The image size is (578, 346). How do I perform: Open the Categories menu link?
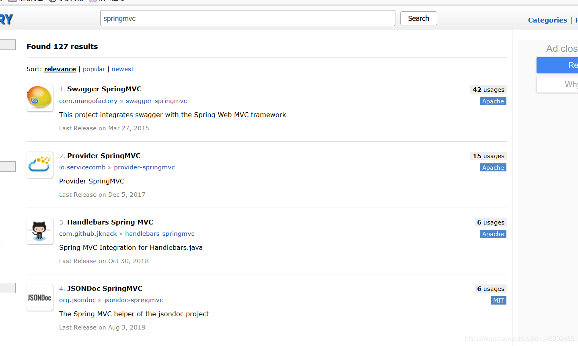pos(547,20)
